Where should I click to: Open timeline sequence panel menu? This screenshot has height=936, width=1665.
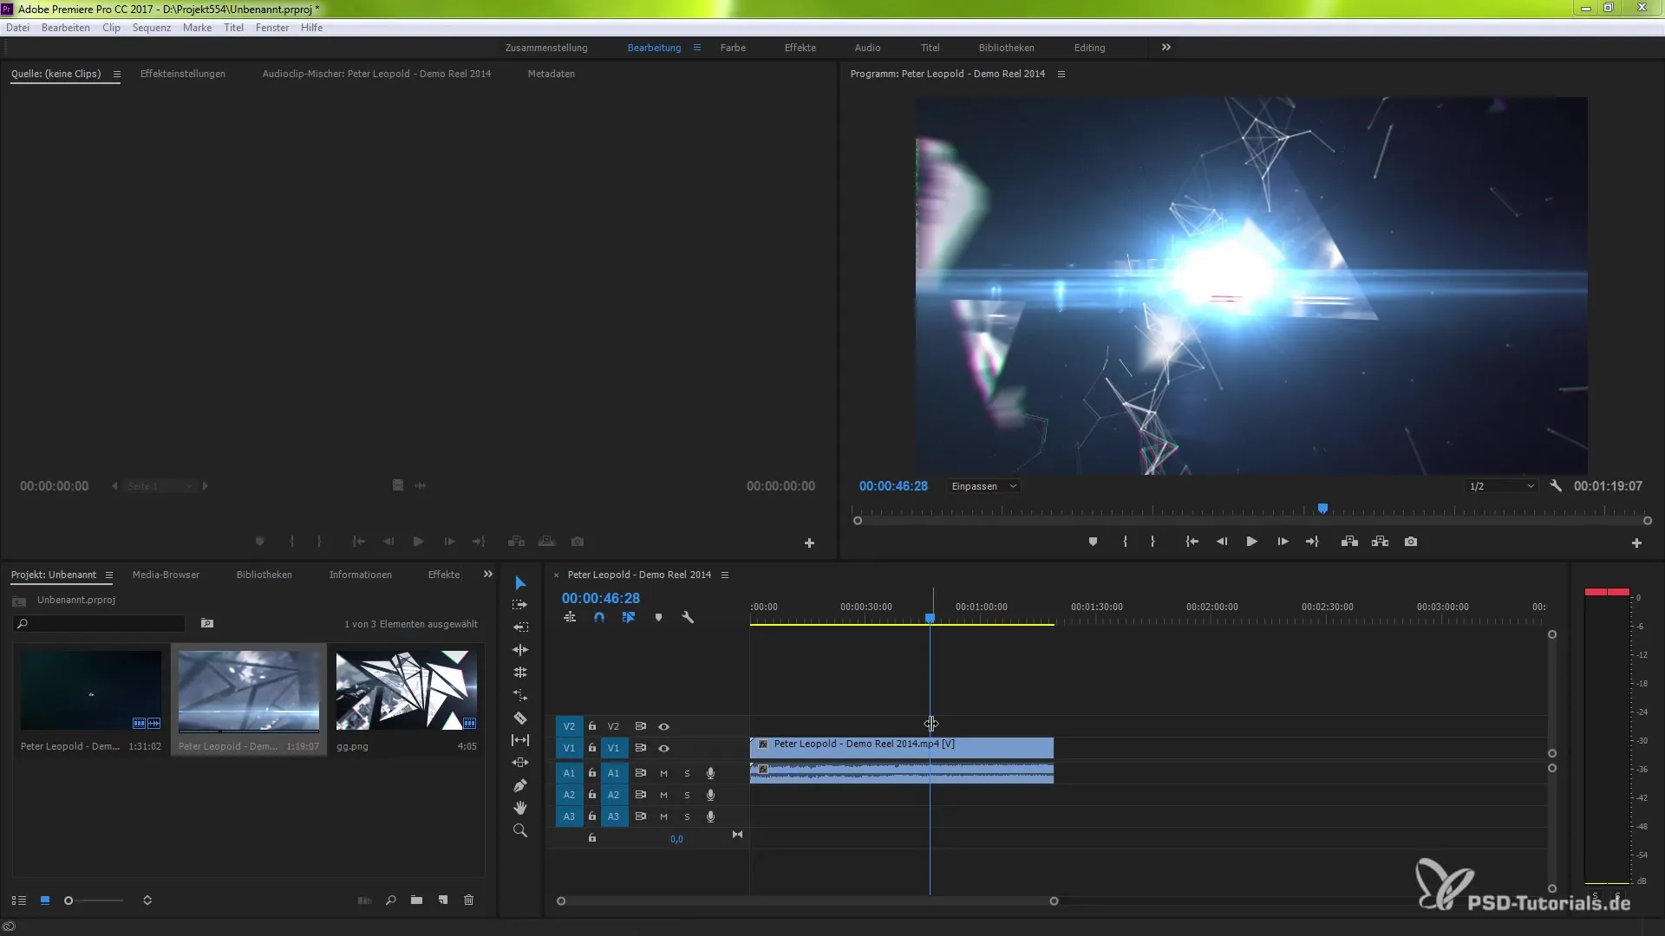point(724,575)
